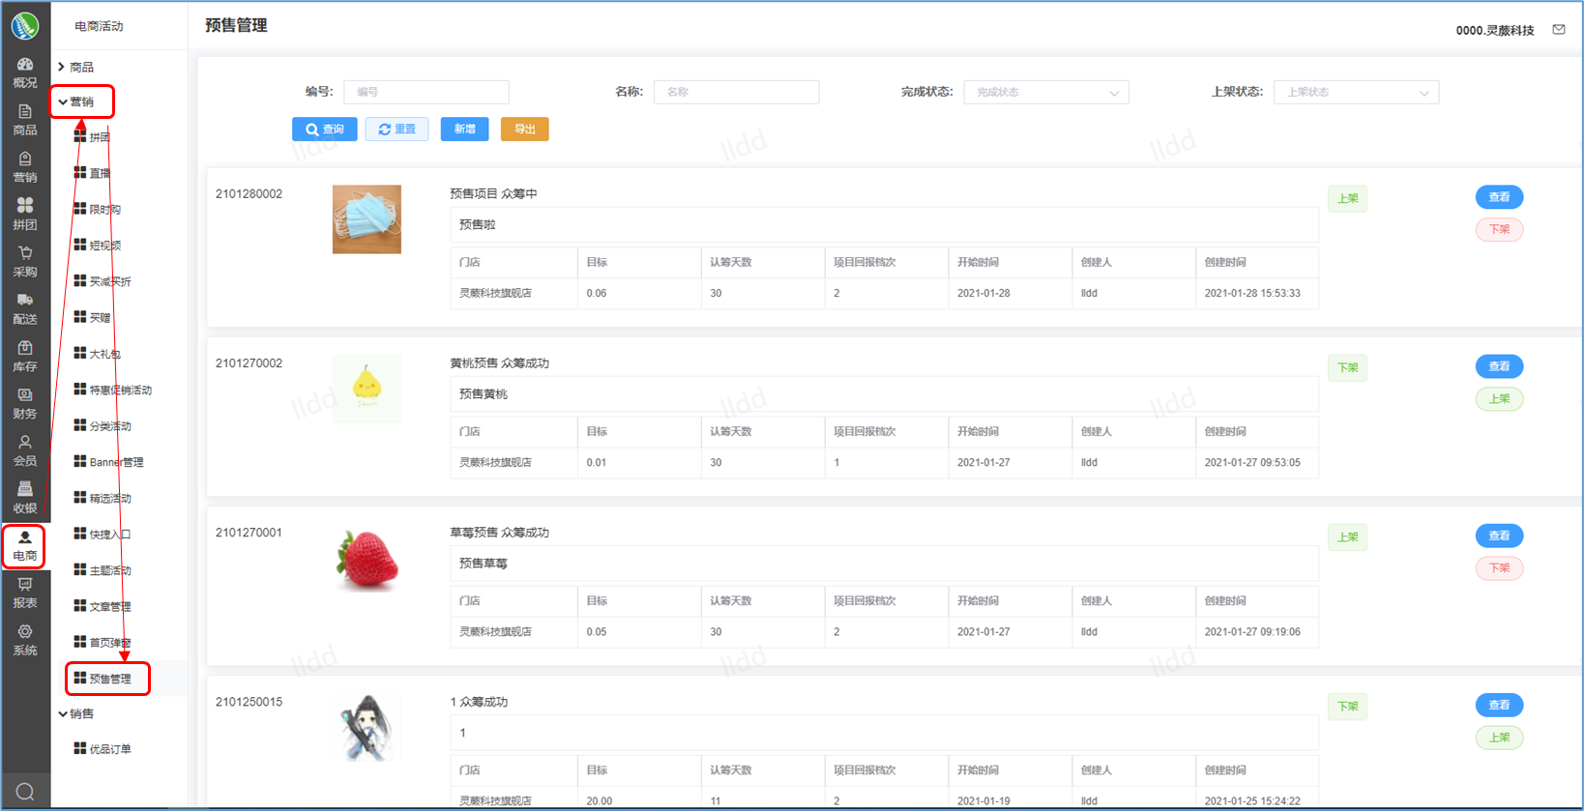Click the search magnifier icon at sidebar bottom
Viewport: 1584px width, 811px height.
click(25, 792)
